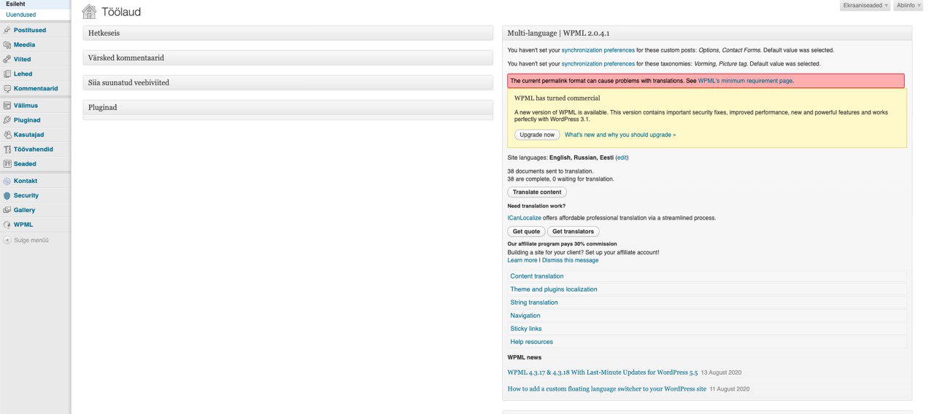Click the Välimus appearance icon
Viewport: 934px width, 414px height.
(7, 105)
